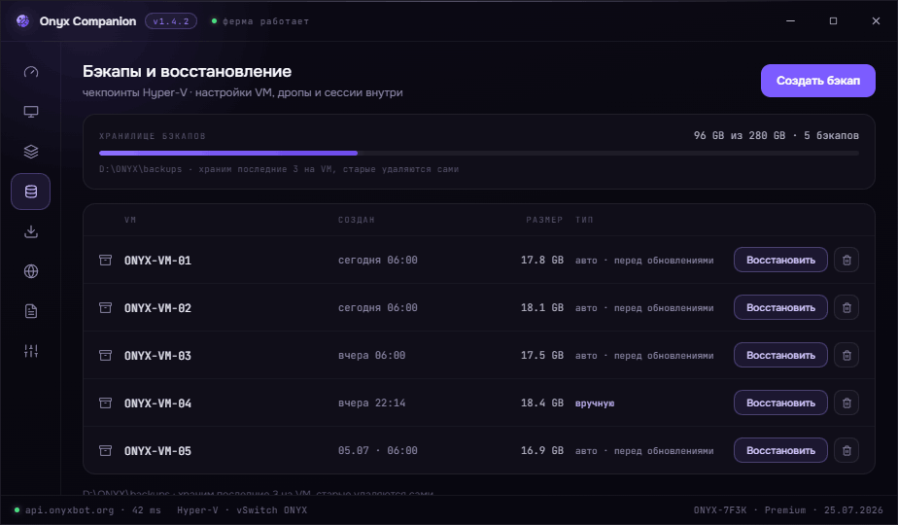Click the archive icon beside ONYX-VM-02
Screen dimensions: 898x525
coord(105,308)
